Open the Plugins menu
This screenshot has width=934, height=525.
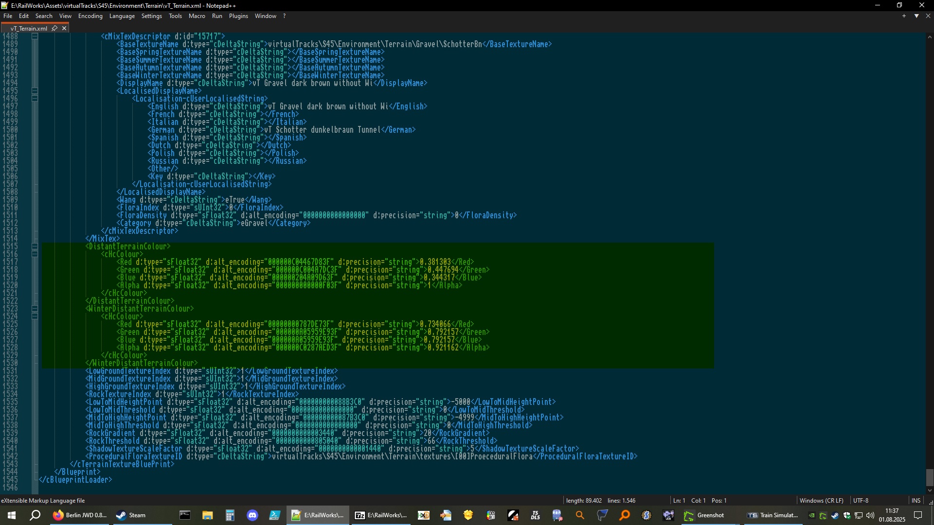coord(238,16)
